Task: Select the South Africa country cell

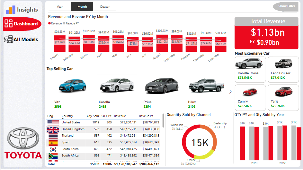Action: pos(70,156)
